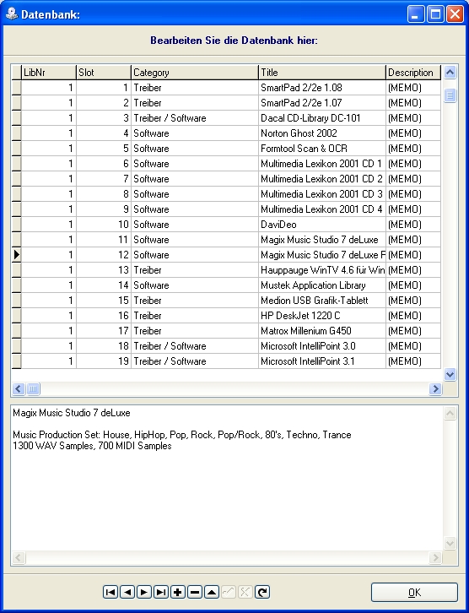Edit current record with triangle button
The height and width of the screenshot is (613, 469).
click(x=211, y=592)
